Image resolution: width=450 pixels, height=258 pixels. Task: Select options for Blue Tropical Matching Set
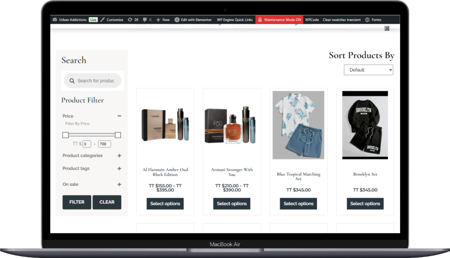(x=299, y=203)
